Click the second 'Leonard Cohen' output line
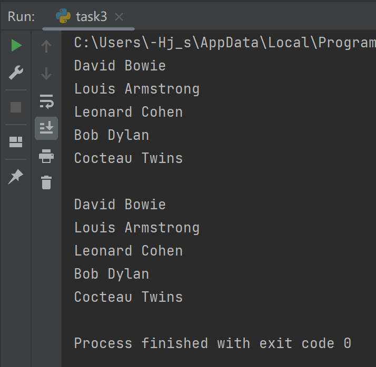This screenshot has width=376, height=367. (128, 251)
